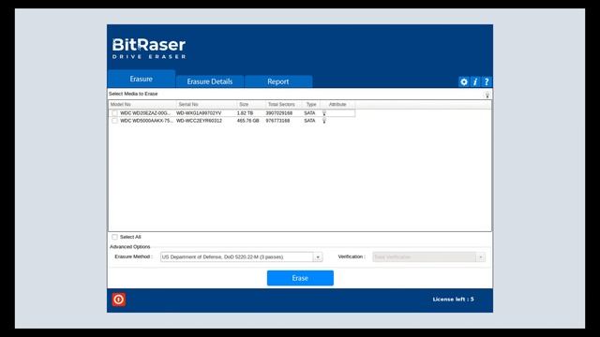Tick the Select All checkbox
Viewport: 600px width, 337px height.
114,237
